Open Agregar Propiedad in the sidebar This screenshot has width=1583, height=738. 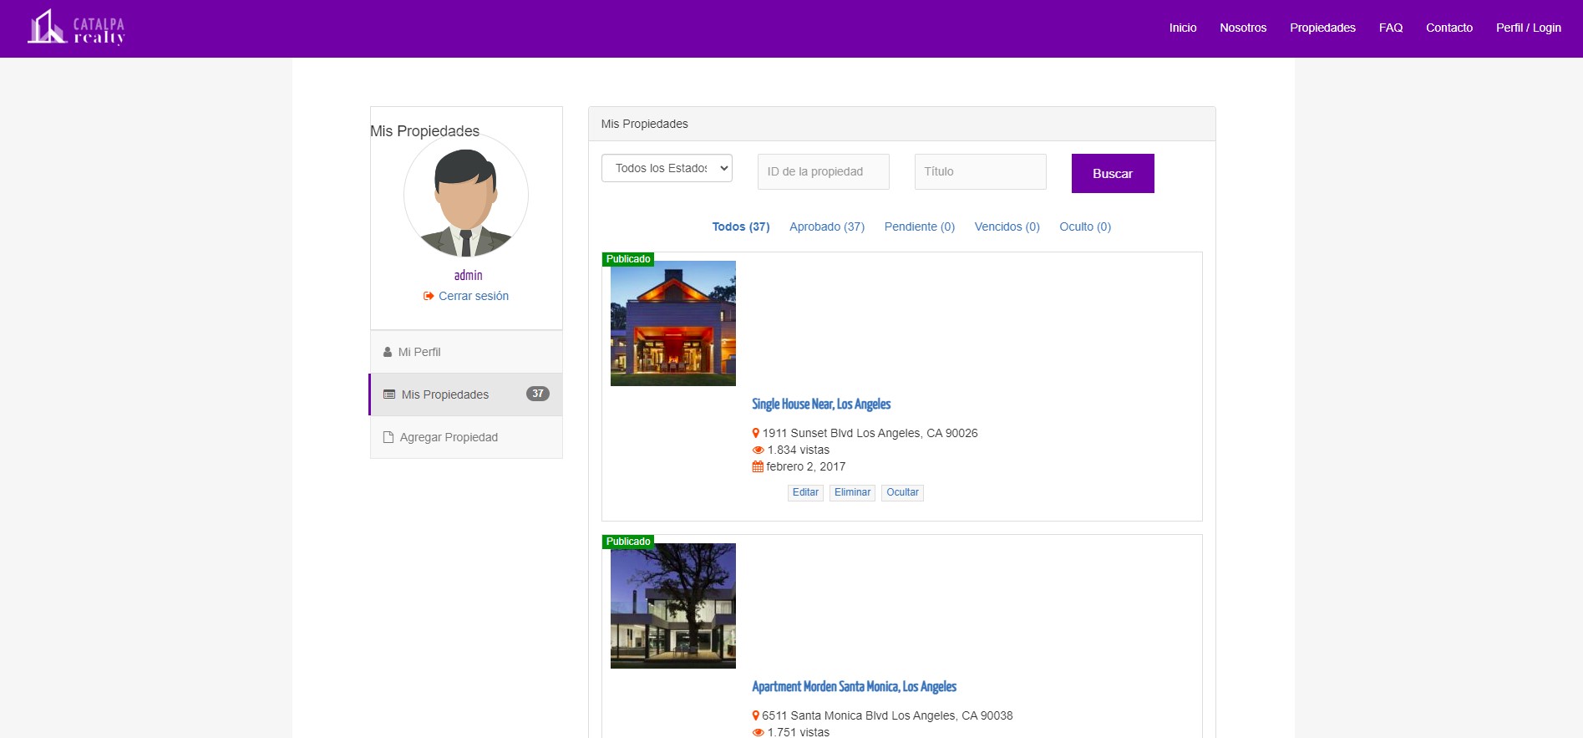(x=466, y=437)
